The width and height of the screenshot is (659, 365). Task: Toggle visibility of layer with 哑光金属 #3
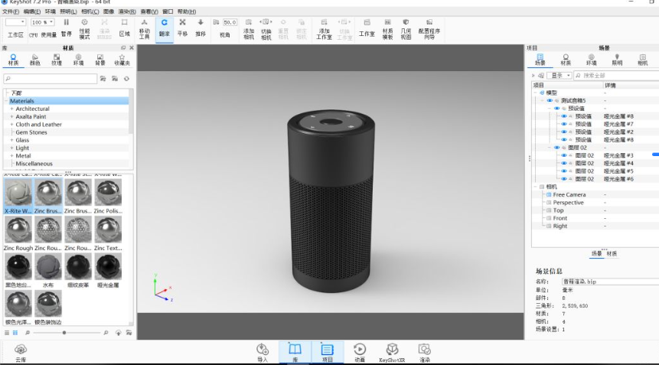564,155
